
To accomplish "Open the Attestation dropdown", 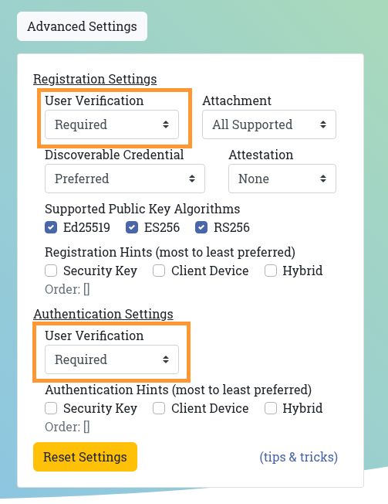I will tap(282, 179).
